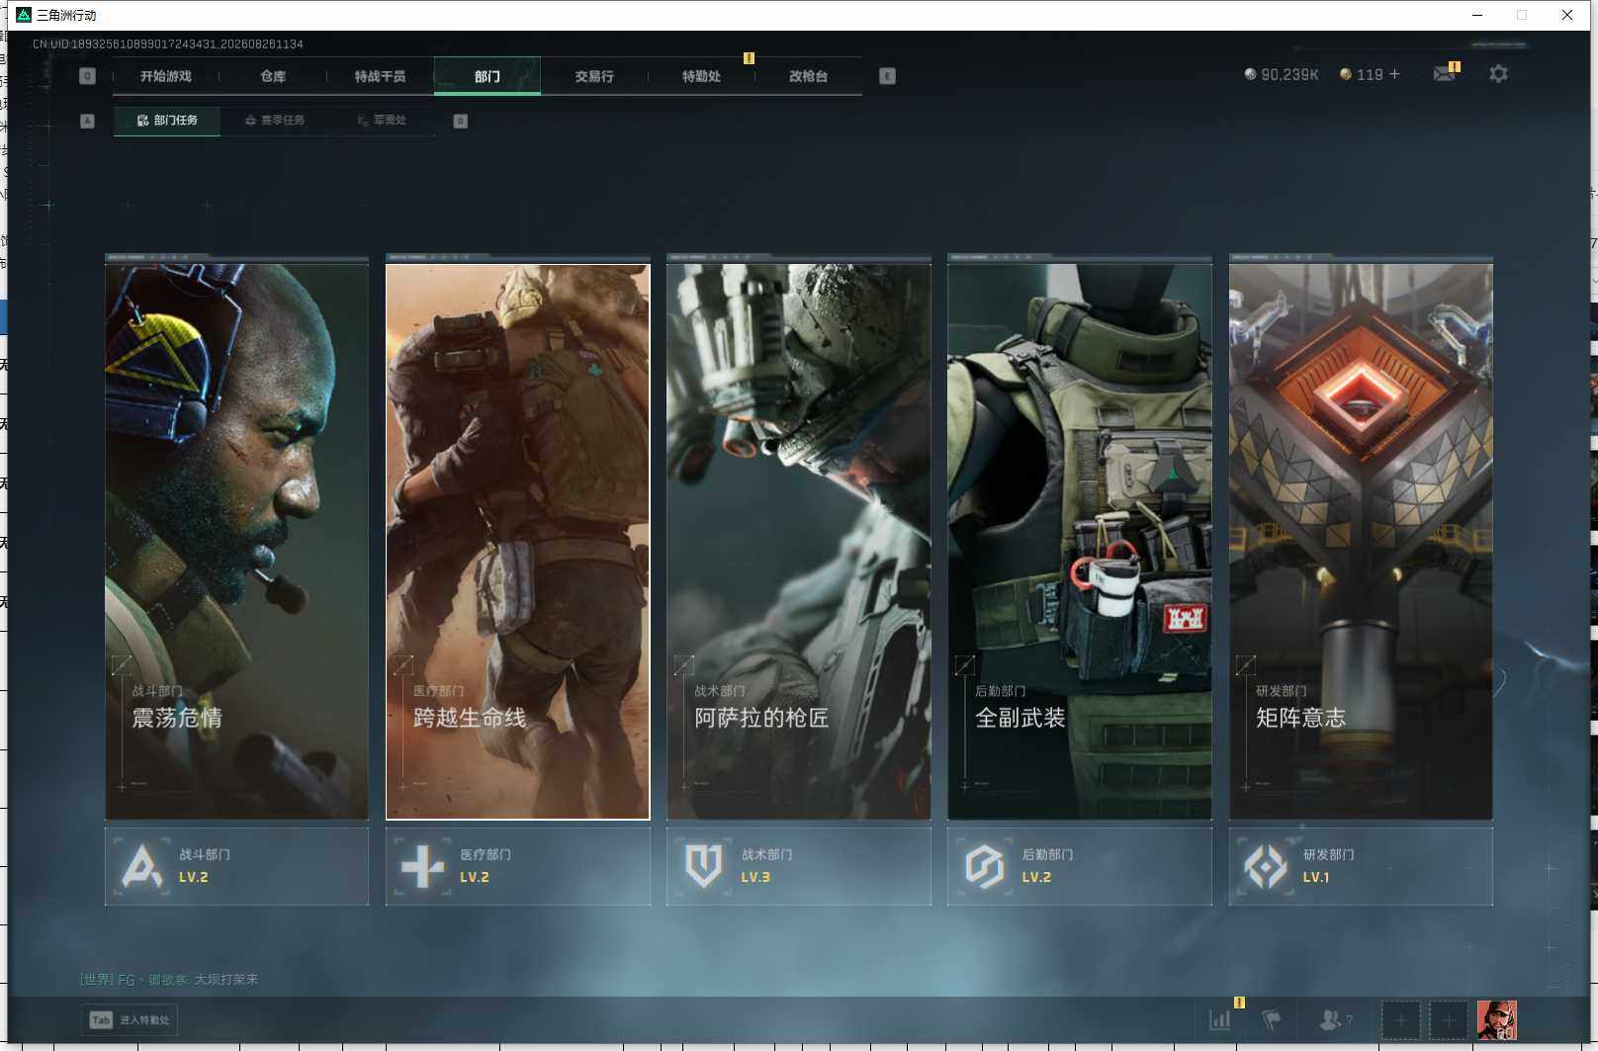Click the logistics department hexagon emblem
1598x1051 pixels.
pyautogui.click(x=985, y=866)
